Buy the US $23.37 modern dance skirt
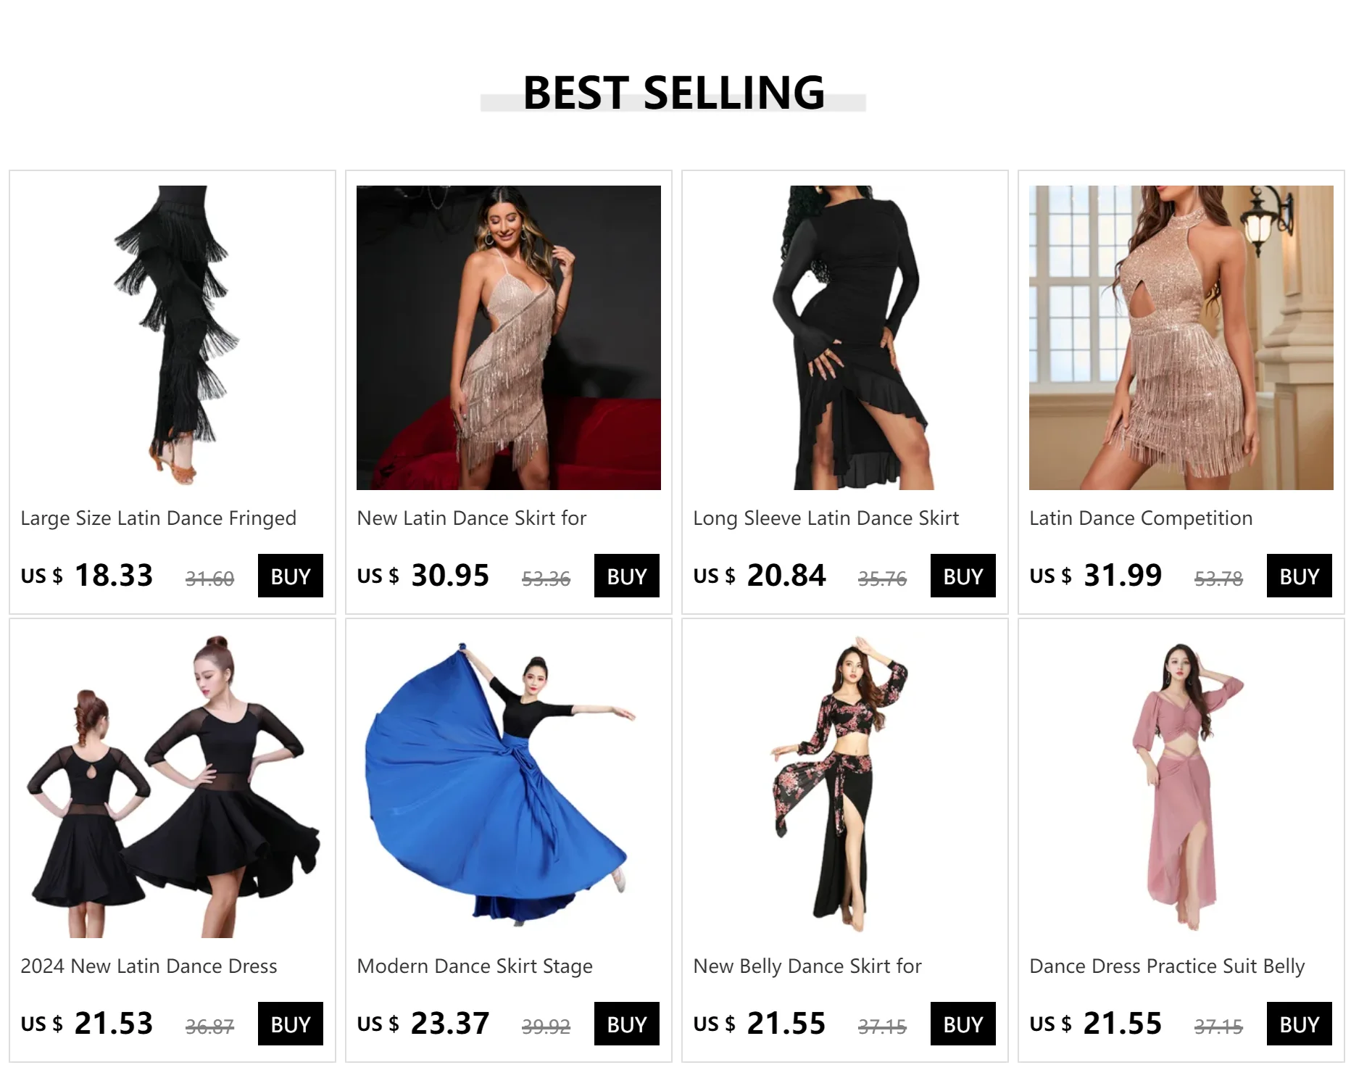Screen dimensions: 1351x1086 [x=627, y=1024]
